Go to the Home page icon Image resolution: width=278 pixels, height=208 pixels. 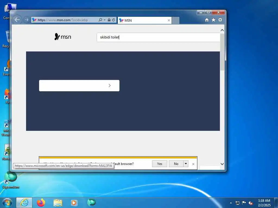(207, 20)
